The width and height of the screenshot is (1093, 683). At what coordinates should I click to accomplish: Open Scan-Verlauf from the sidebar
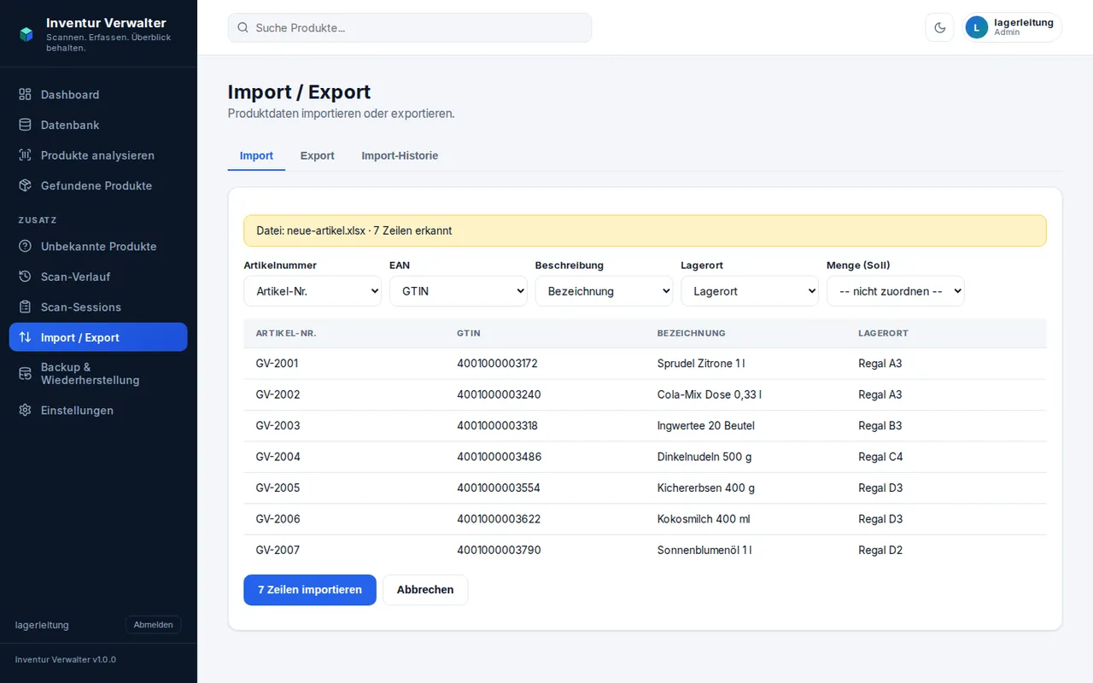98,277
